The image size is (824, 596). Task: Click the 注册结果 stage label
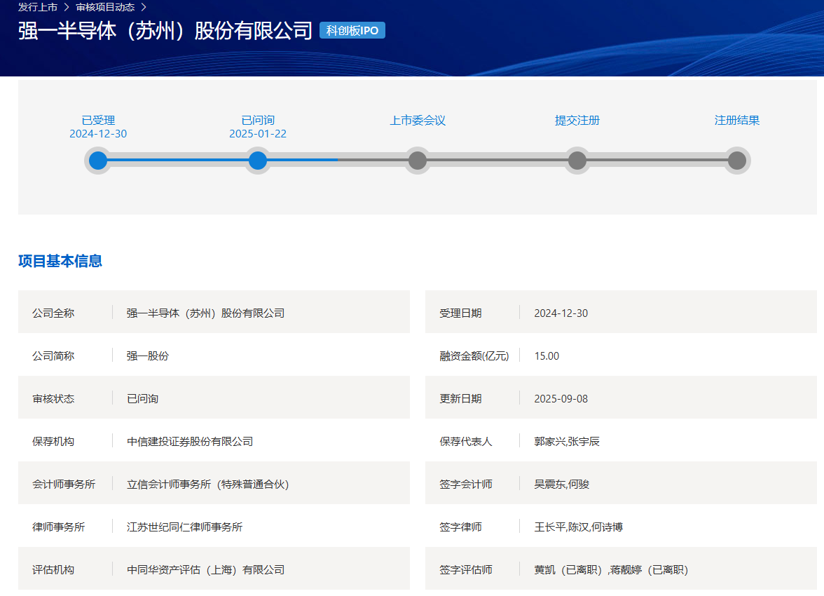(737, 121)
